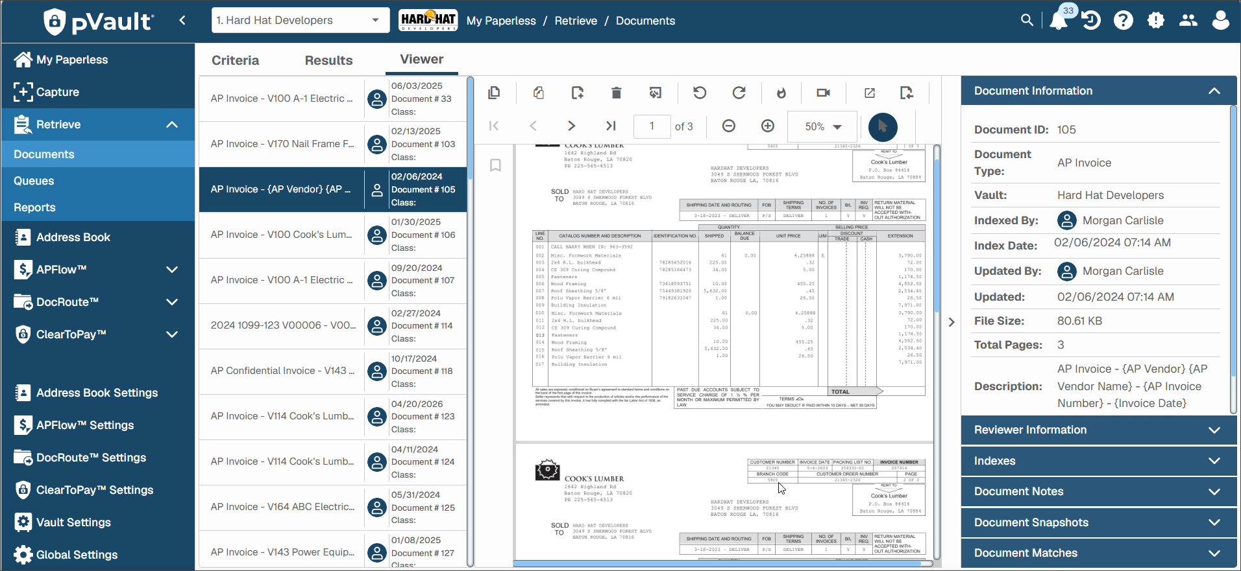The height and width of the screenshot is (571, 1241).
Task: Click the flame icon in viewer toolbar
Action: coord(781,93)
